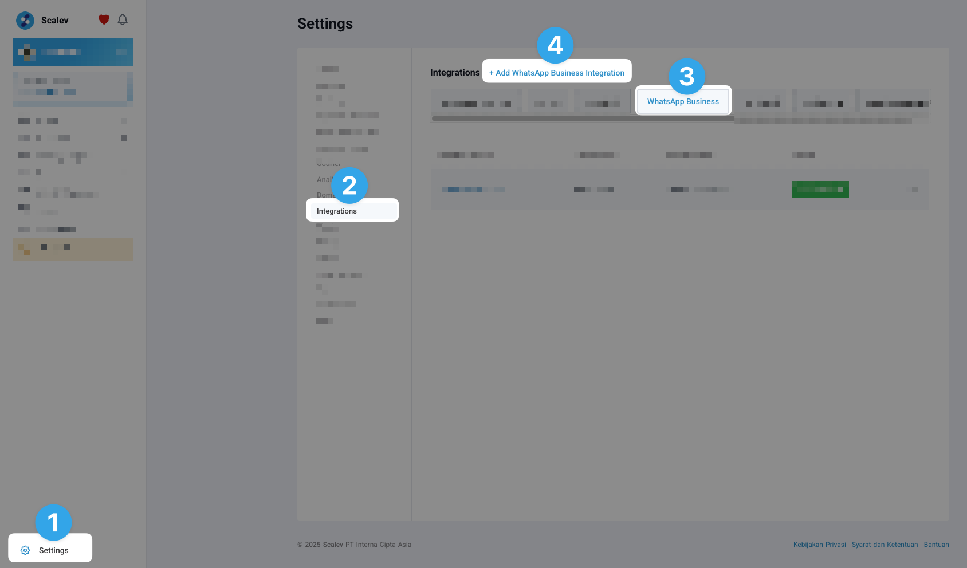Image resolution: width=967 pixels, height=568 pixels.
Task: Click the red heart icon
Action: 104,20
